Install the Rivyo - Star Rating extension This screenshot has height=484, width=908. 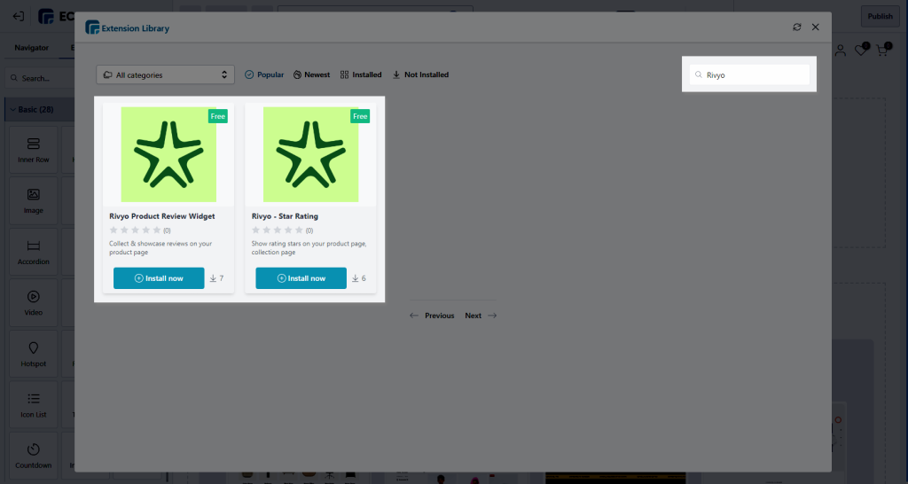point(301,277)
